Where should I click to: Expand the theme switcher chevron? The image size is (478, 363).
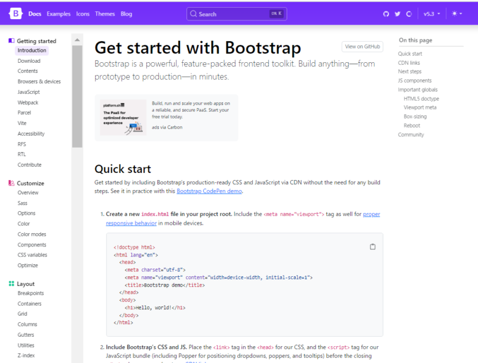coord(460,13)
